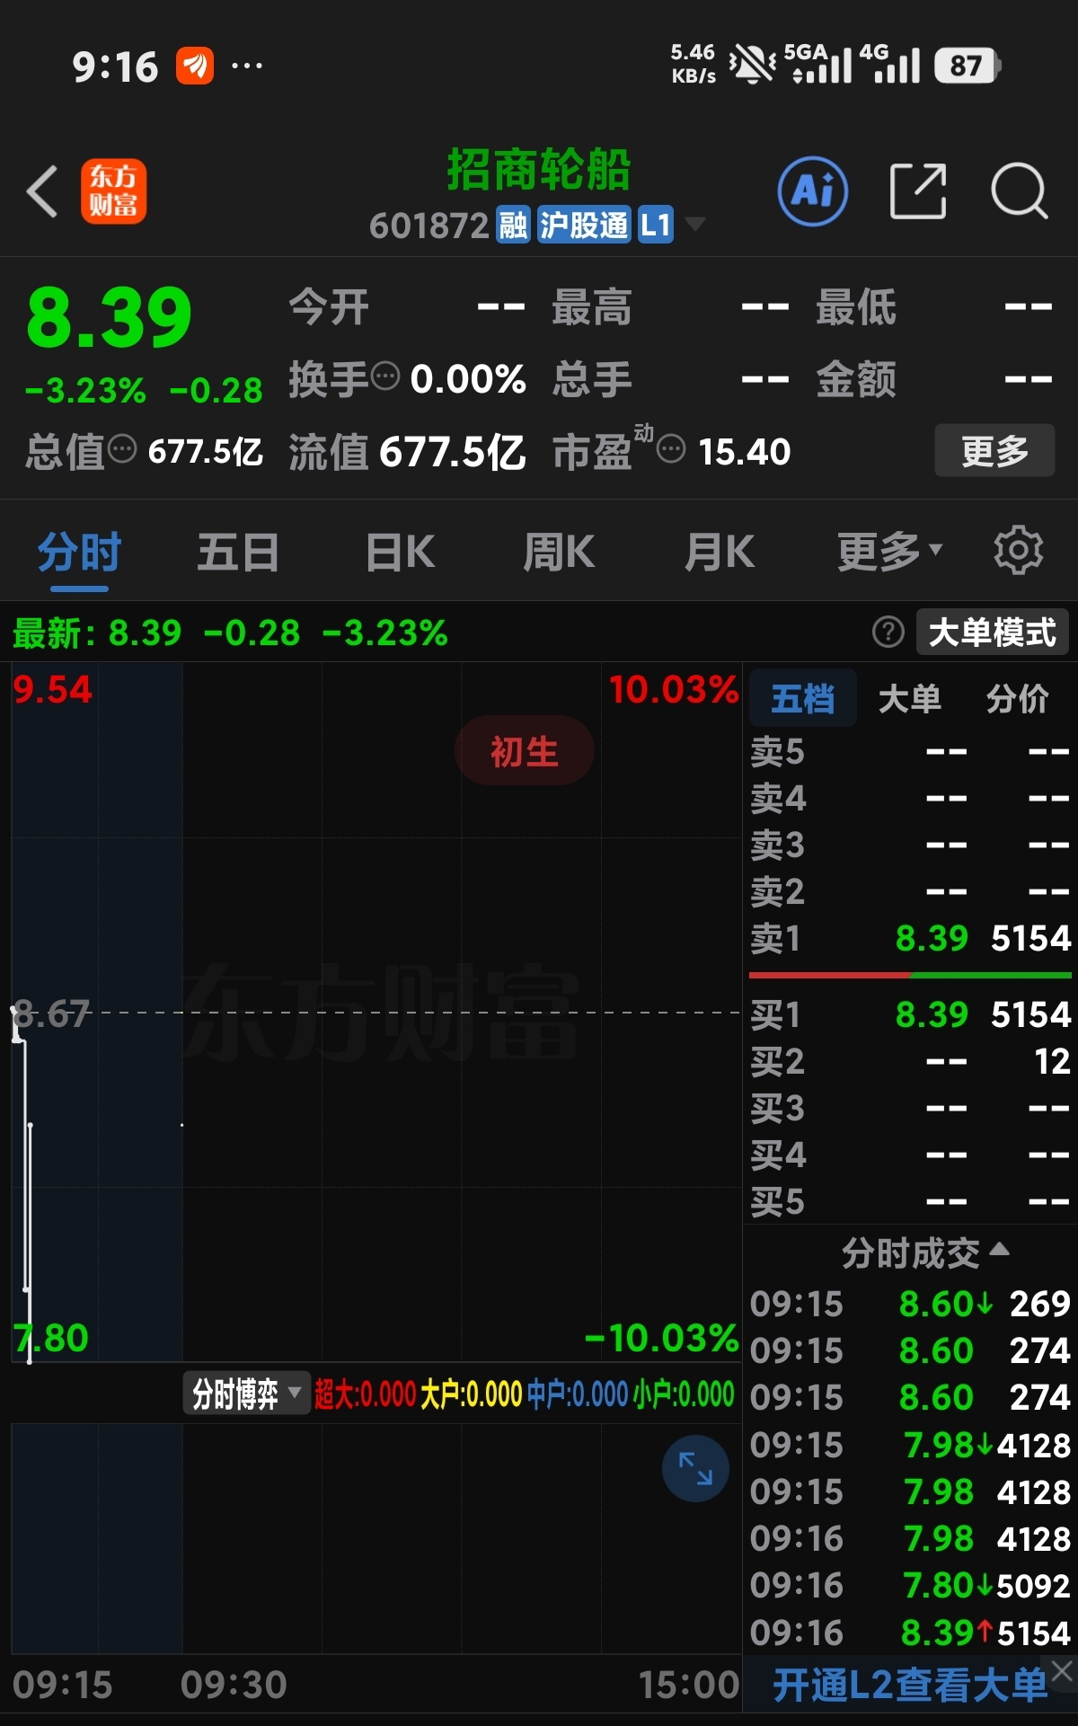Tap the 8.39 trade with 5154 volume

click(910, 1633)
